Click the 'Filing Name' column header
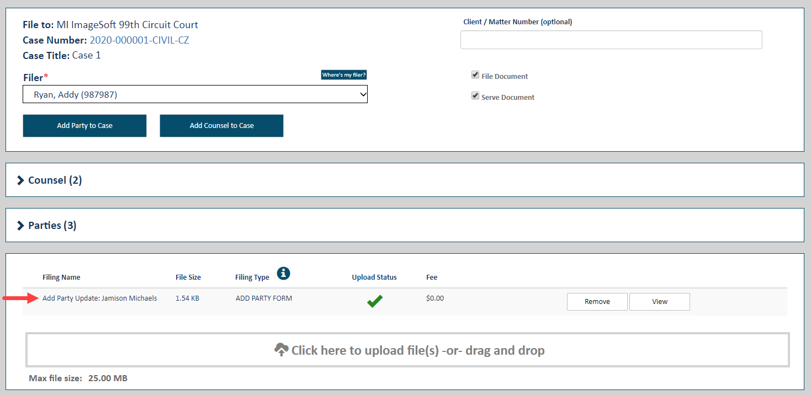811x395 pixels. tap(61, 277)
